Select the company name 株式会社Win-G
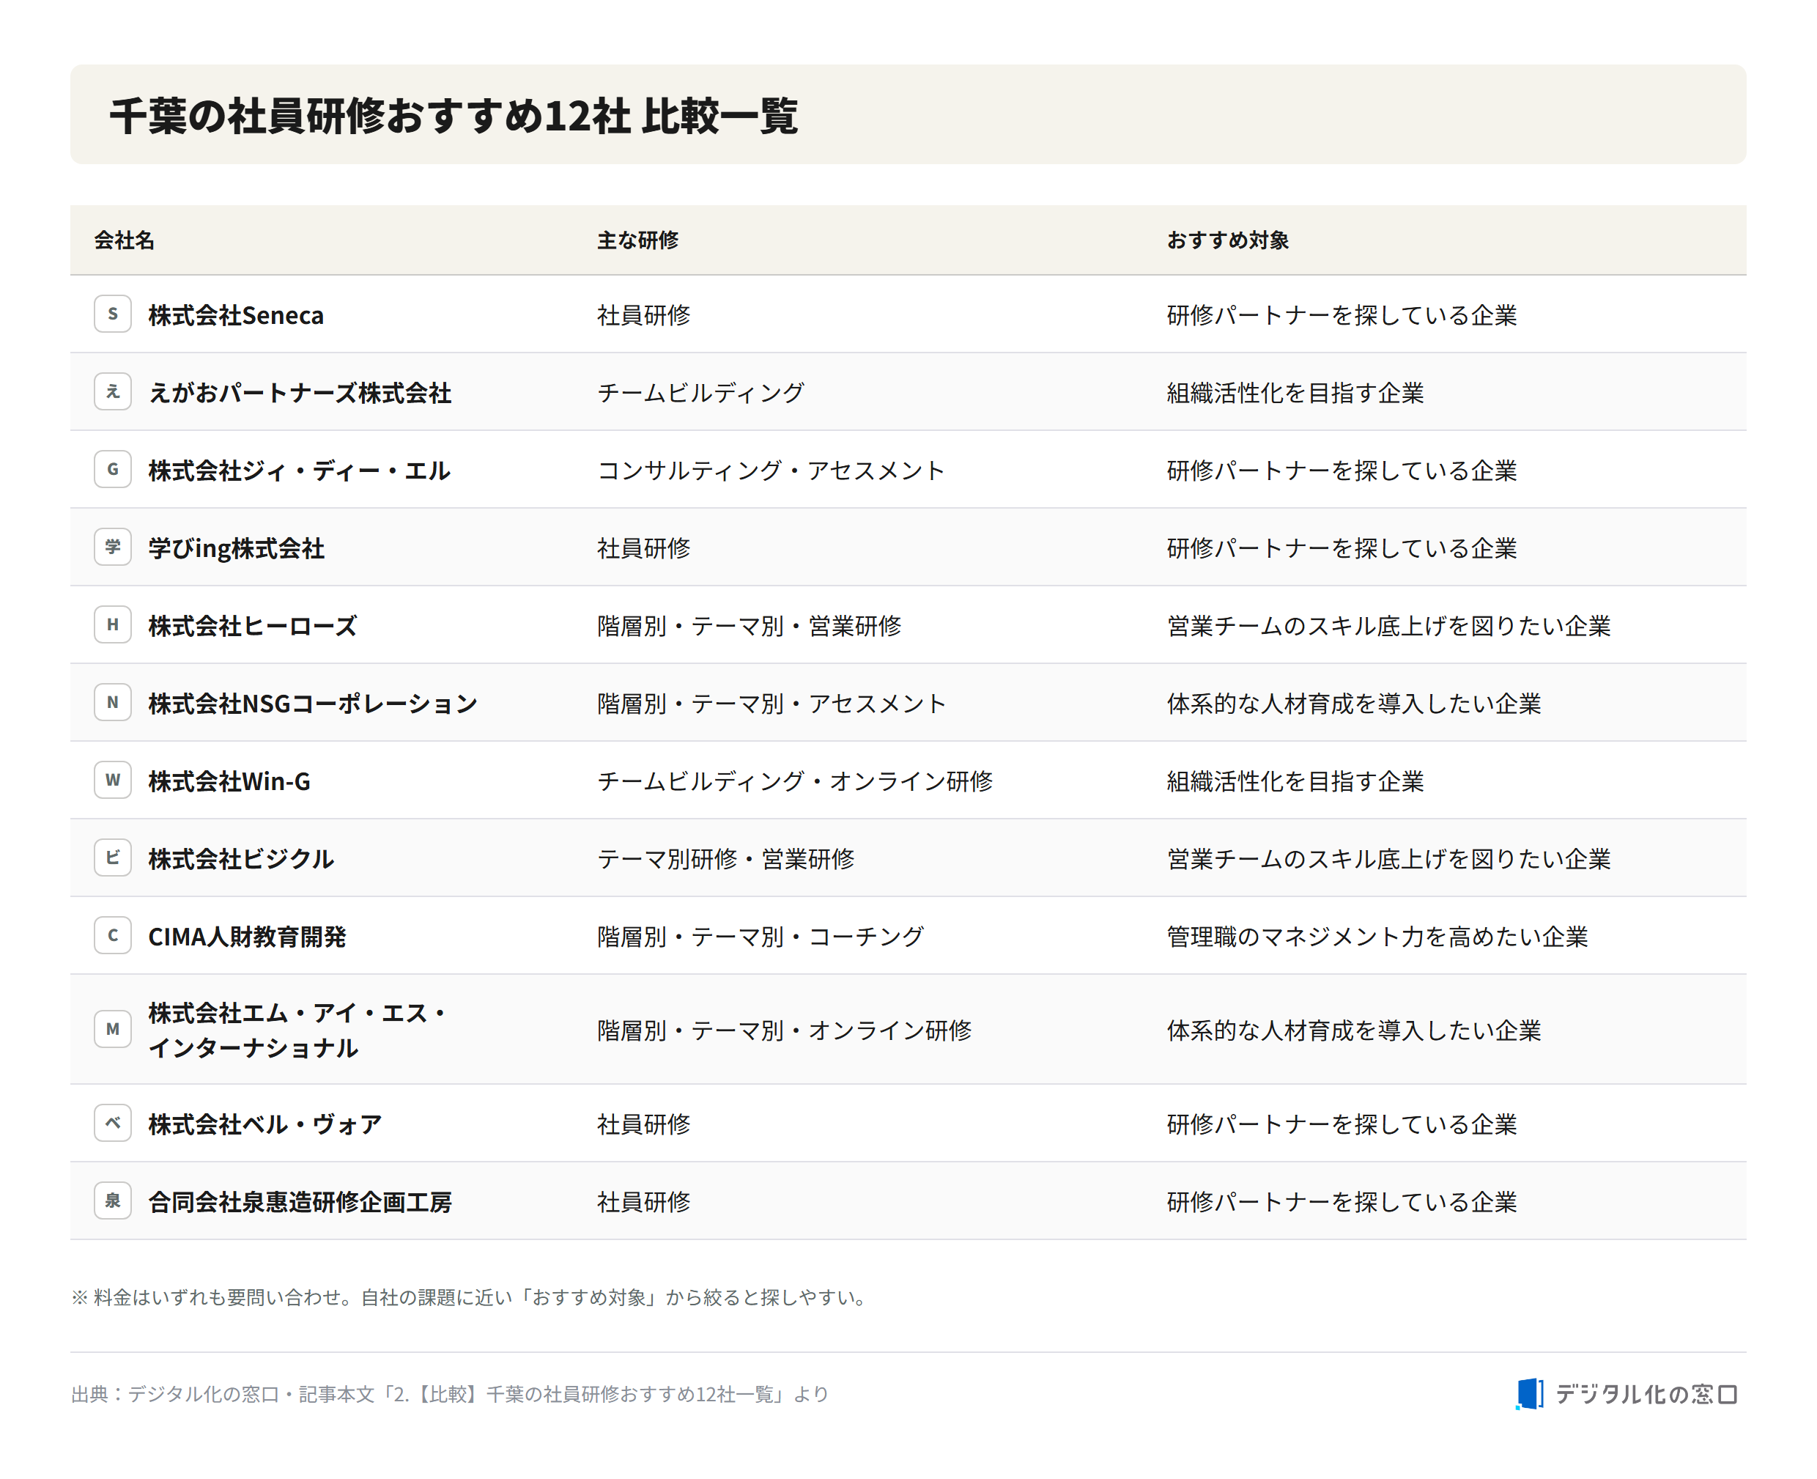1817x1479 pixels. [229, 781]
